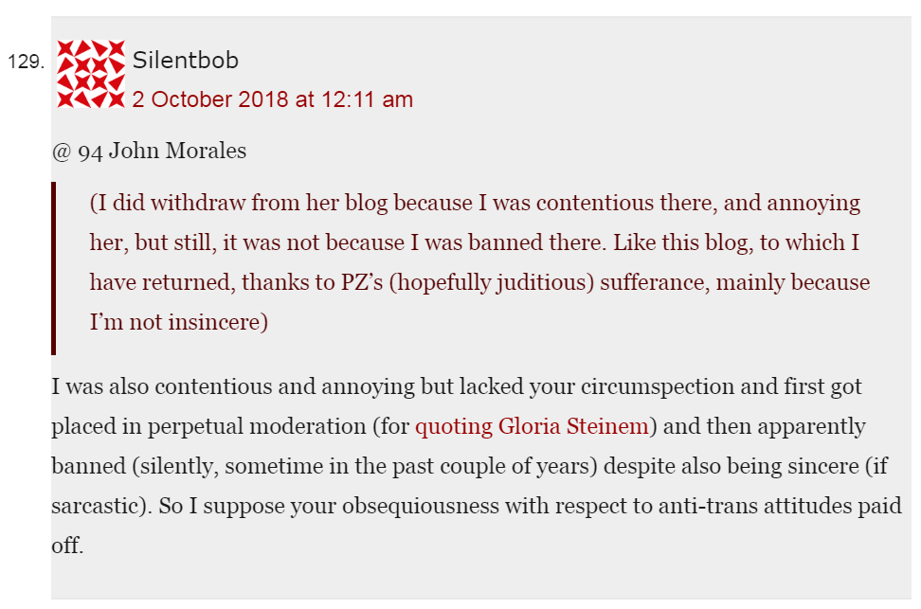The width and height of the screenshot is (921, 609).
Task: Follow the 'quoting Gloria Steinem' link
Action: [x=532, y=426]
